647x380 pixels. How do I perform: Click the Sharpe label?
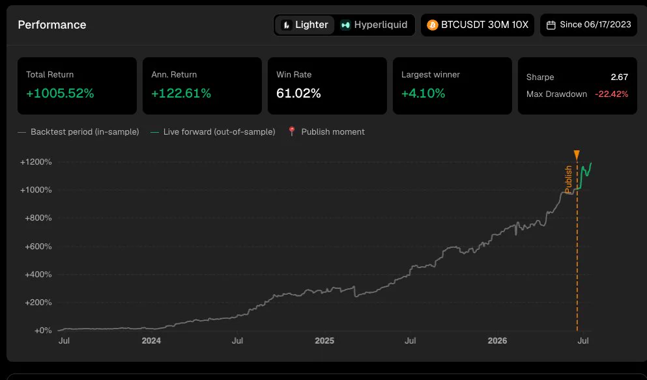click(540, 77)
